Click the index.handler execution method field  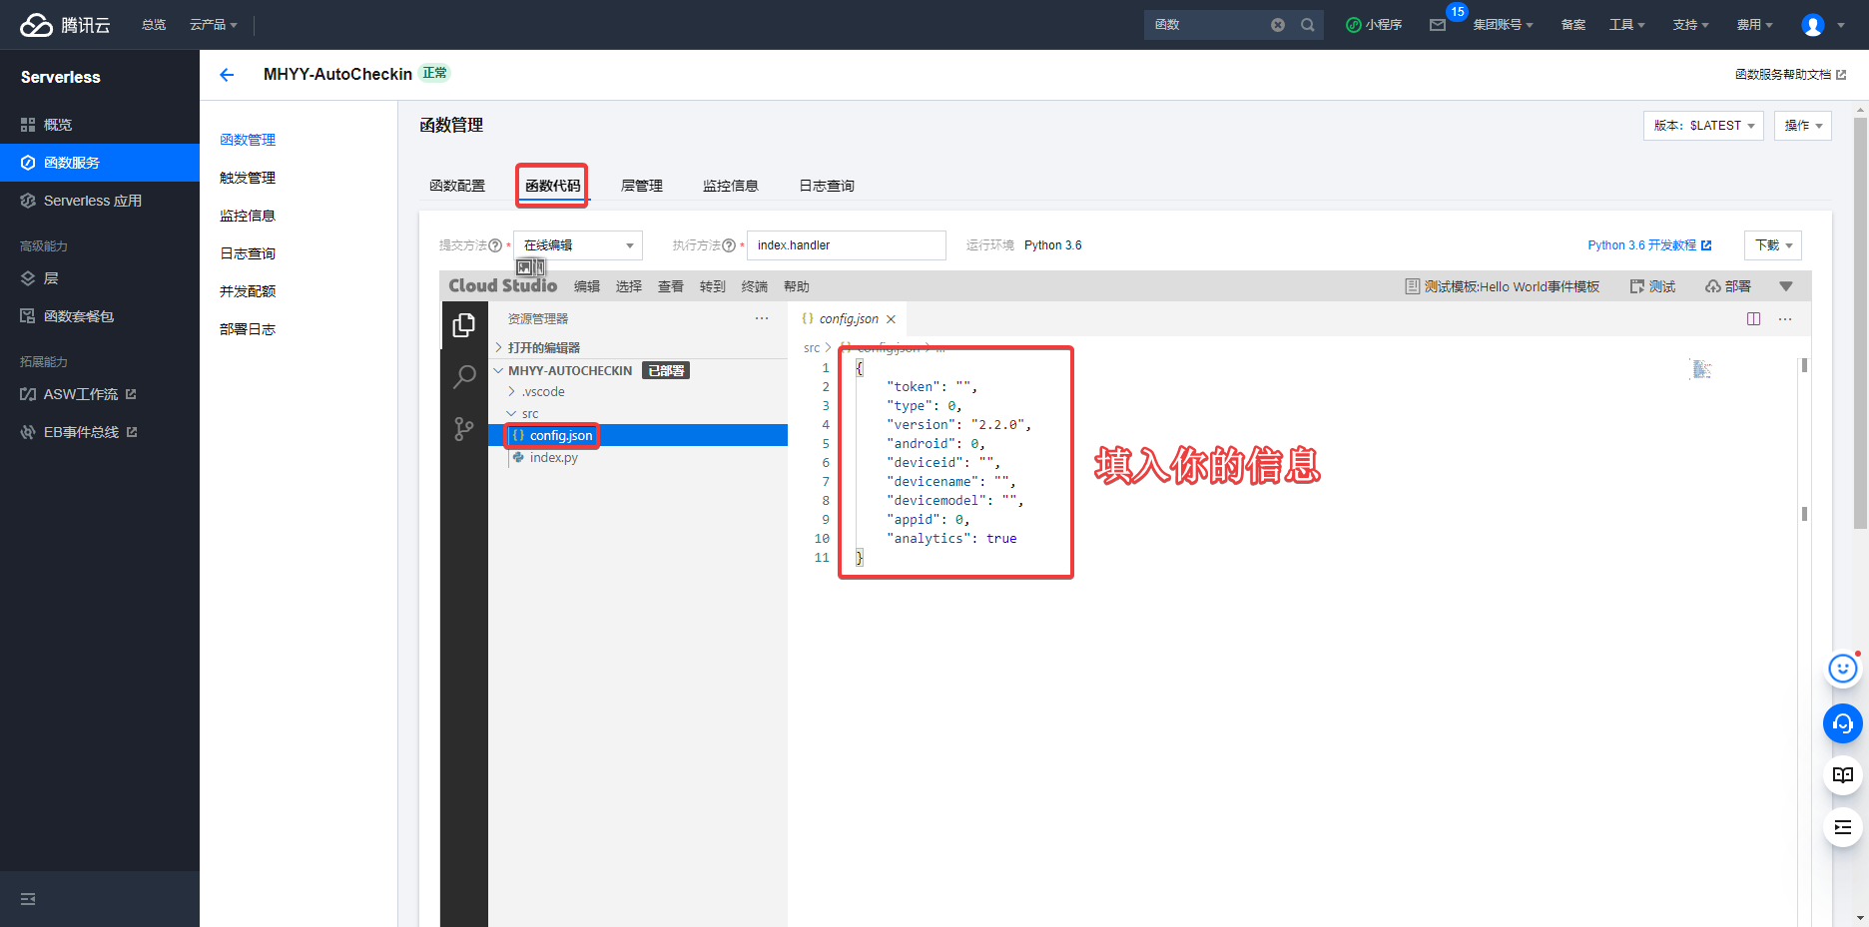846,245
